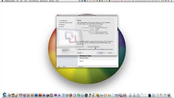Open VMware Fusion icon in Dock

click(121, 95)
